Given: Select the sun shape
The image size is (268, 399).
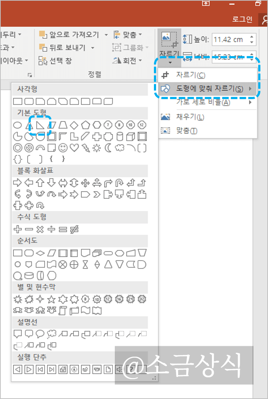Looking at the screenshot, I should tap(97, 148).
